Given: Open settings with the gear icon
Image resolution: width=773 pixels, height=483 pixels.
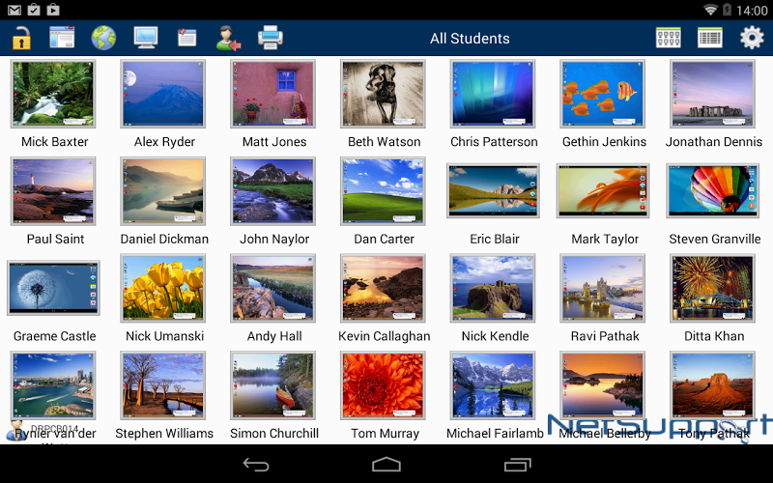Looking at the screenshot, I should [752, 39].
